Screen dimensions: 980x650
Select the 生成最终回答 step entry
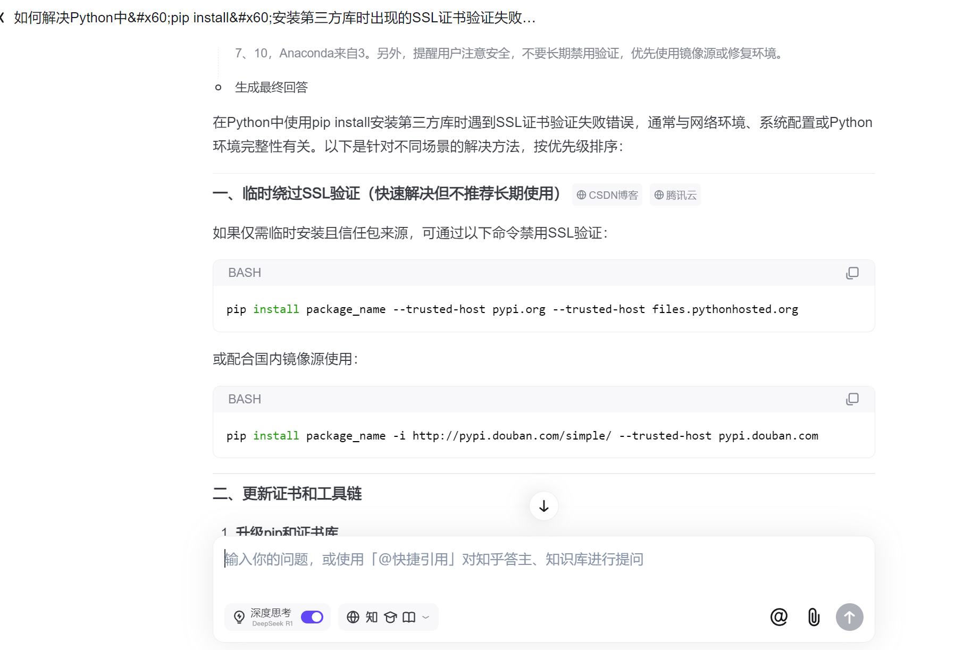pyautogui.click(x=271, y=87)
